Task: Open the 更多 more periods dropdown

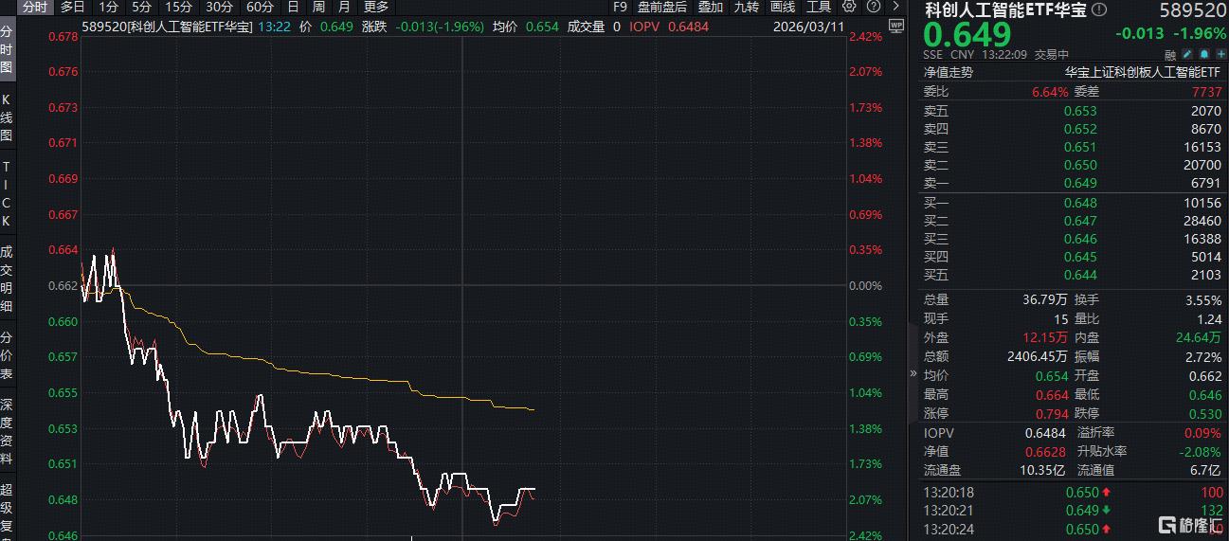Action: point(376,7)
